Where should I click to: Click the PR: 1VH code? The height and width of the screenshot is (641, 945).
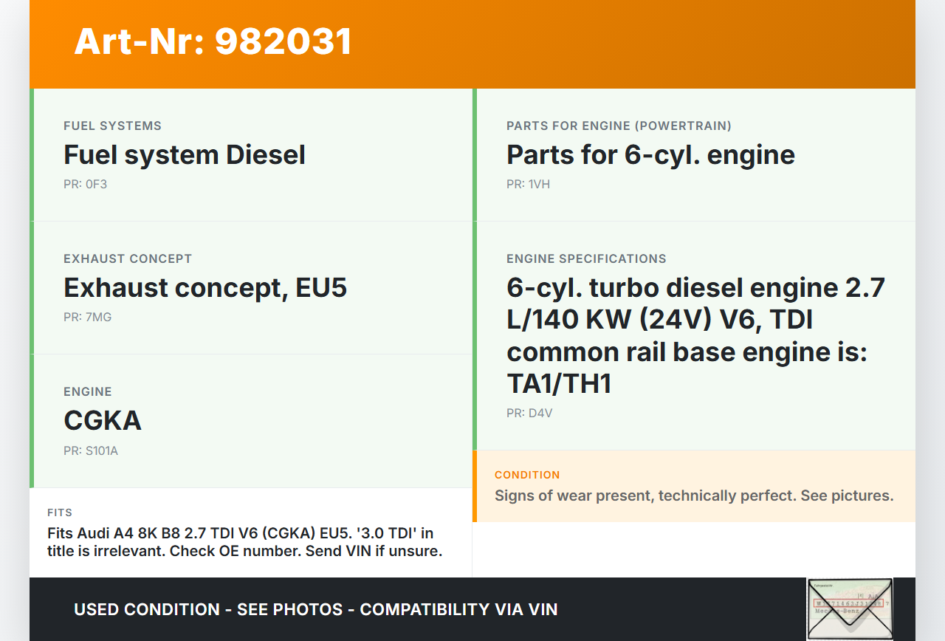pos(528,184)
